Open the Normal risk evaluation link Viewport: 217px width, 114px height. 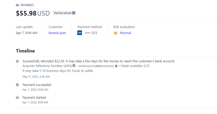[125, 33]
